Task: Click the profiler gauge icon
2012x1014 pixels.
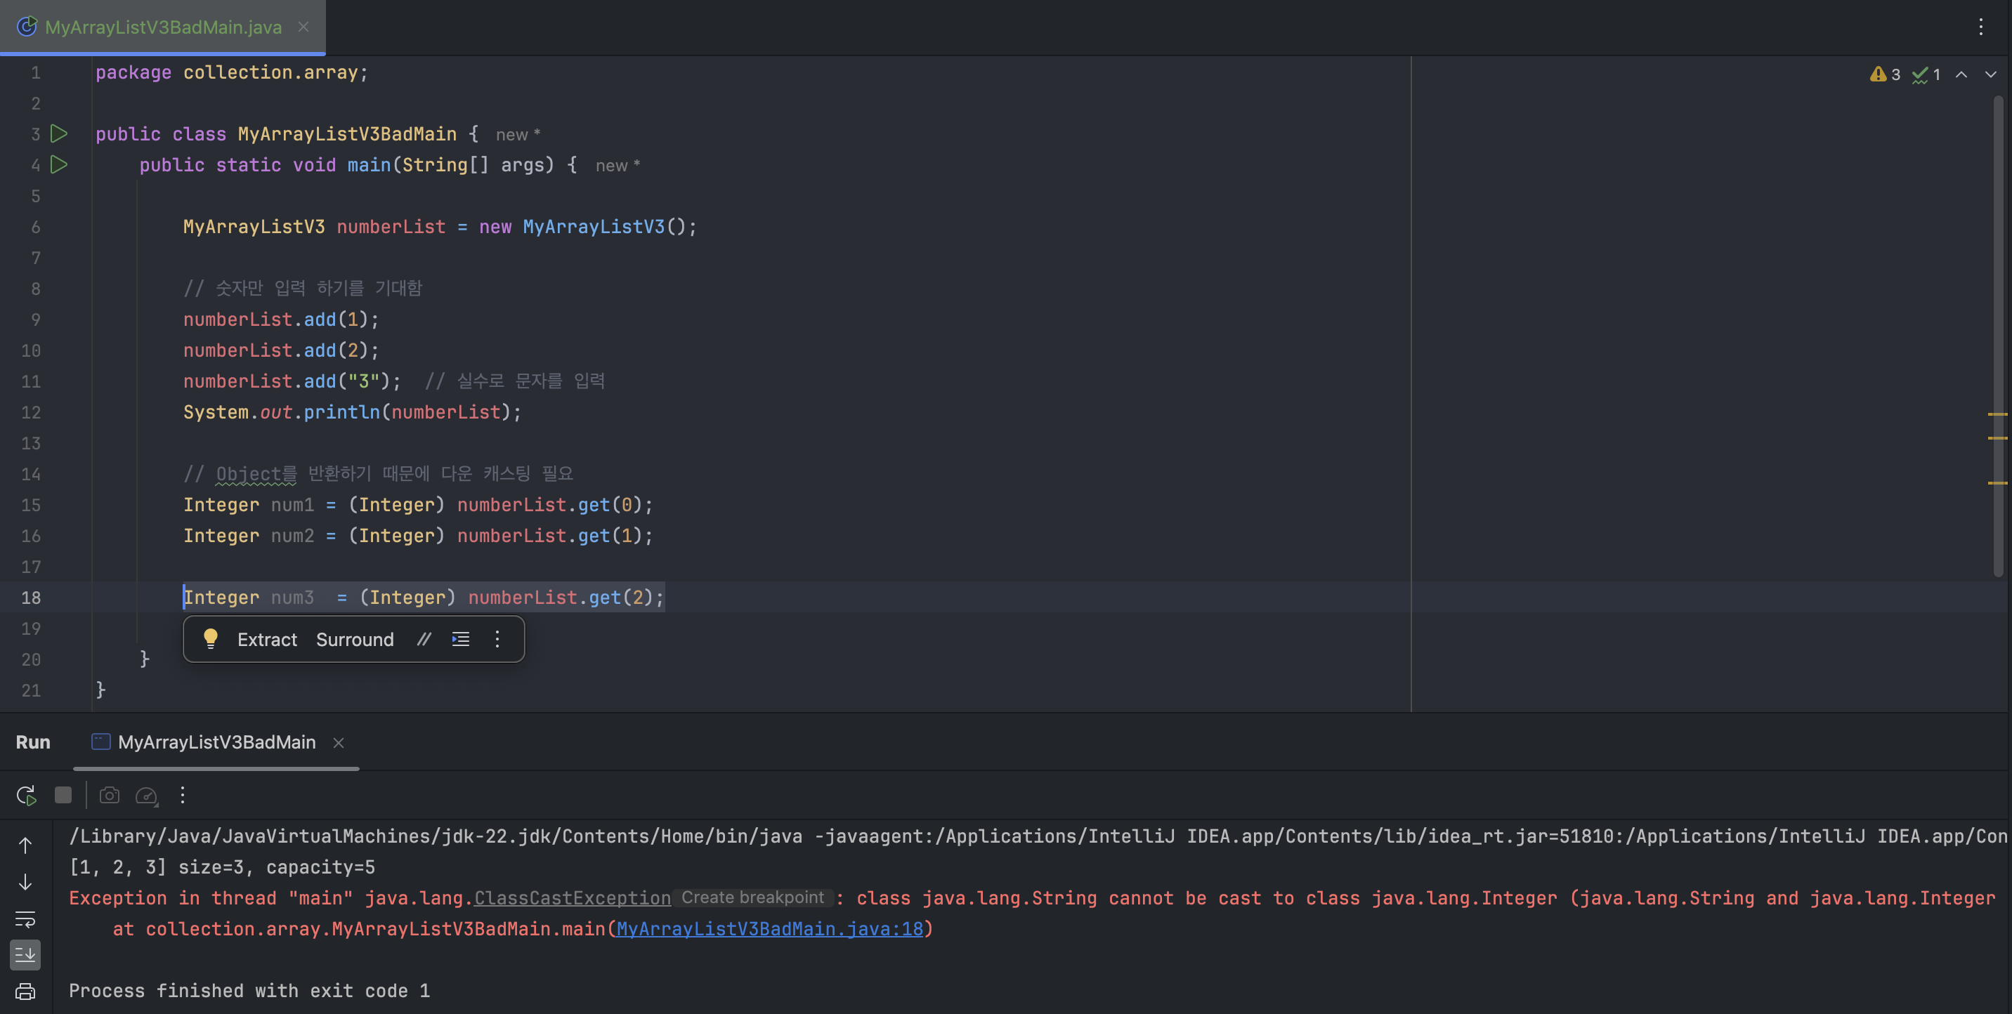Action: 146,796
